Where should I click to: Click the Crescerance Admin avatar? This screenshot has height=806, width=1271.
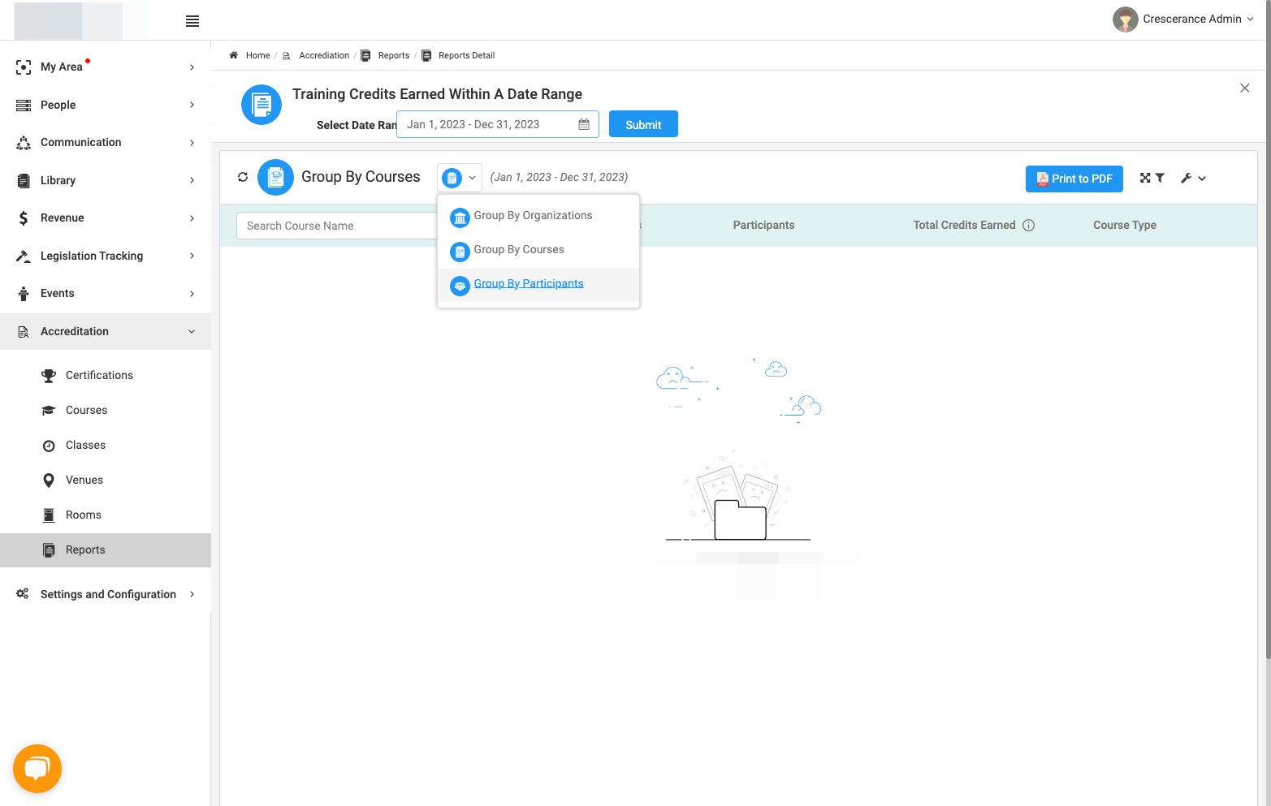tap(1126, 19)
